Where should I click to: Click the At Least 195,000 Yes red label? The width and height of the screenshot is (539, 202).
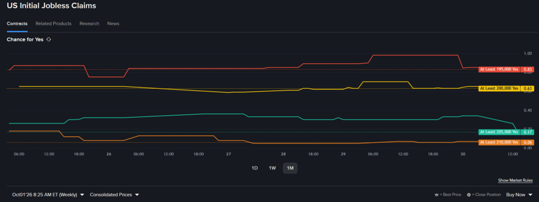point(499,70)
